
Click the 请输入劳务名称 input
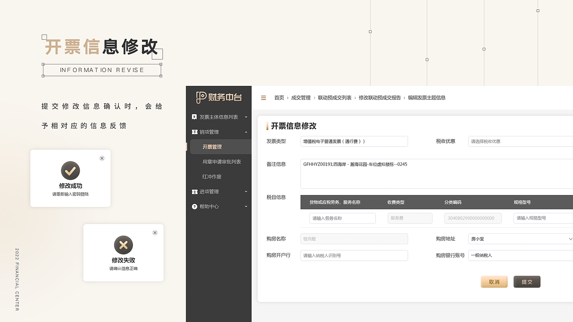342,218
